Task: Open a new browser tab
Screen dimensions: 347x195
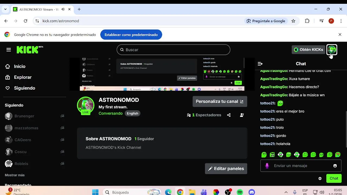Action: [79, 9]
